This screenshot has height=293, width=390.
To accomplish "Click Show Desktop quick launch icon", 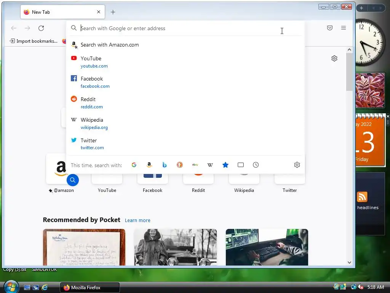I will 27,288.
